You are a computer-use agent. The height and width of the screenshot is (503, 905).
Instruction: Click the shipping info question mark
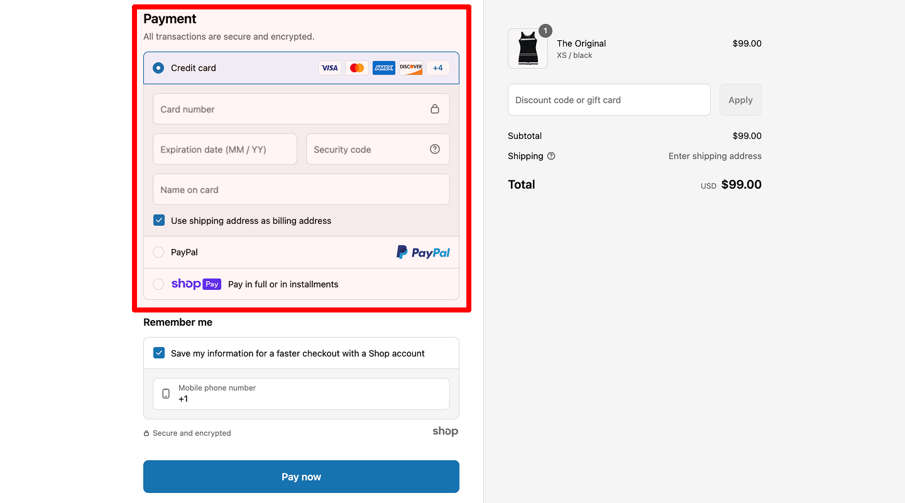[552, 156]
